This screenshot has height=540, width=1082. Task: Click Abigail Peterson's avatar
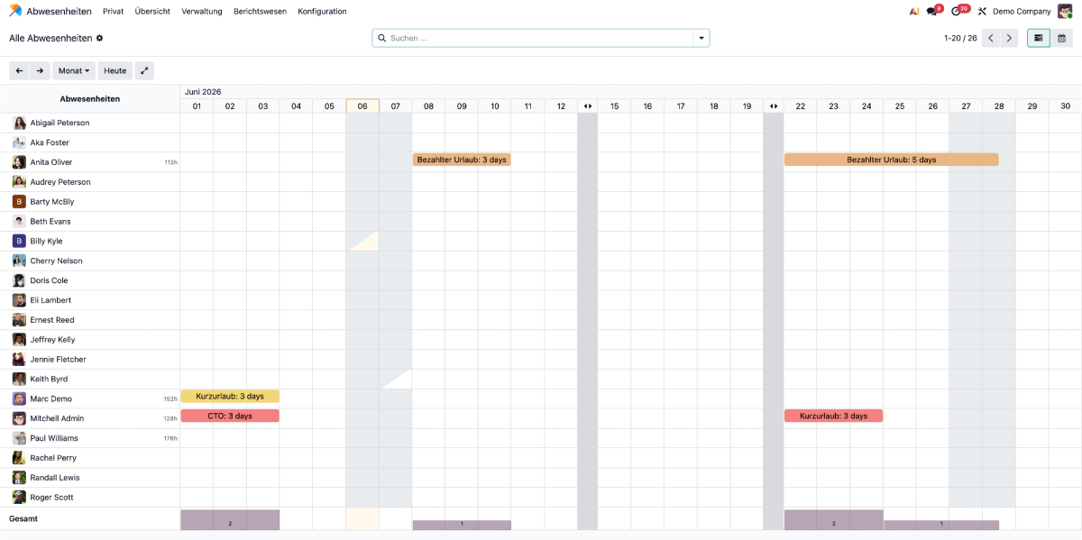[19, 123]
